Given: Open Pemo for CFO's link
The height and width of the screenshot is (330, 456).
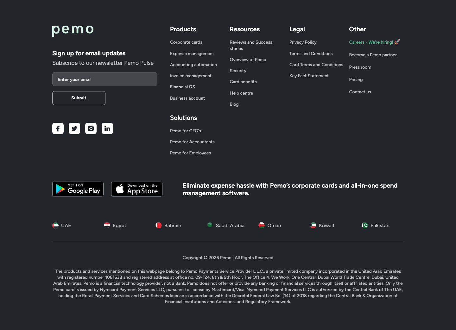Looking at the screenshot, I should 186,131.
